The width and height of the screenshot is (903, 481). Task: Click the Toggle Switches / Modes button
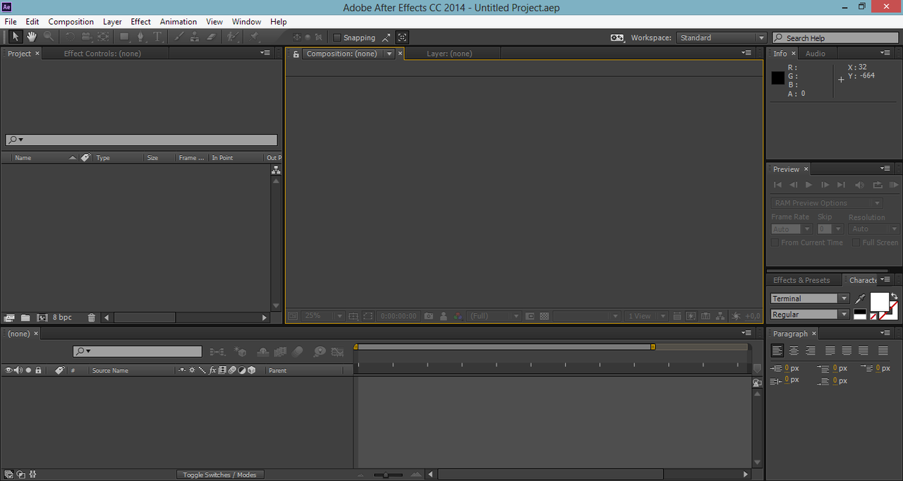click(x=219, y=475)
